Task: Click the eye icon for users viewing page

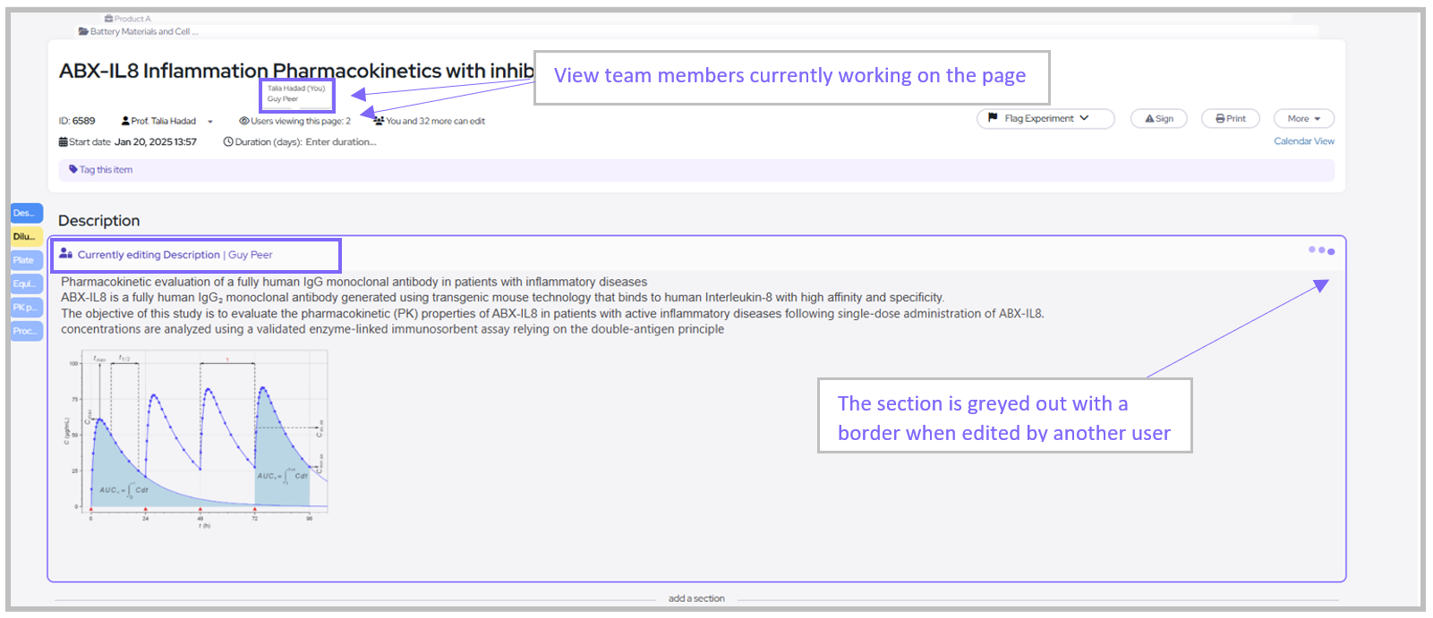Action: 244,122
